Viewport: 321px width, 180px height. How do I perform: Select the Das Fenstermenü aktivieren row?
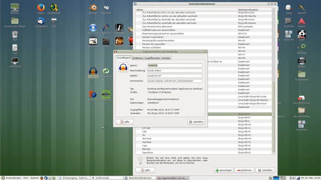point(204,26)
